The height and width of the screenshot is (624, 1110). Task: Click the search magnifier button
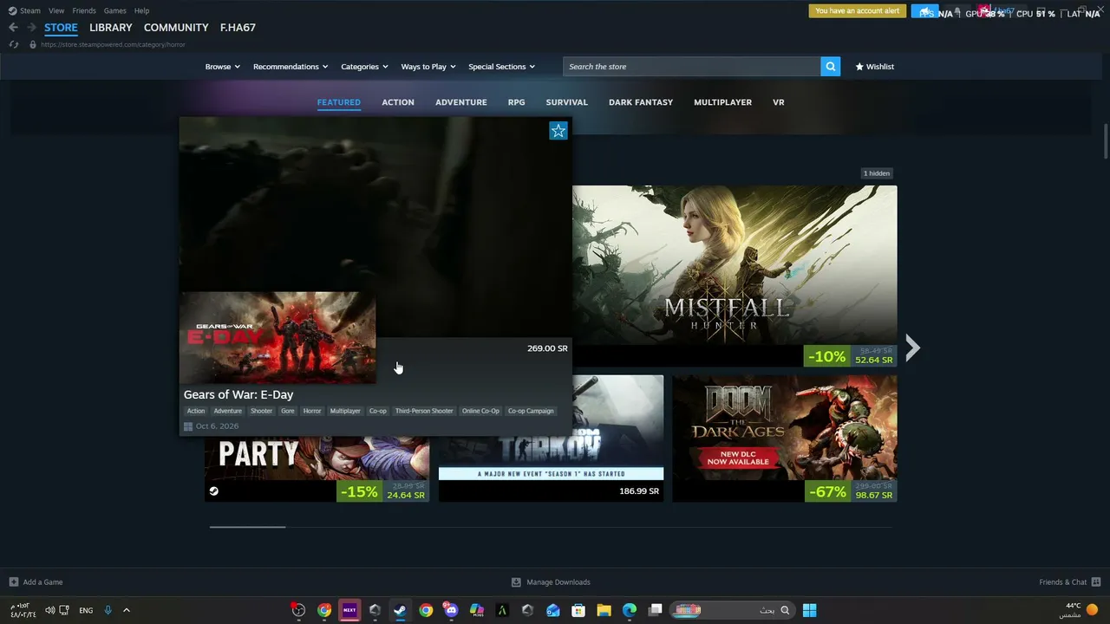831,67
